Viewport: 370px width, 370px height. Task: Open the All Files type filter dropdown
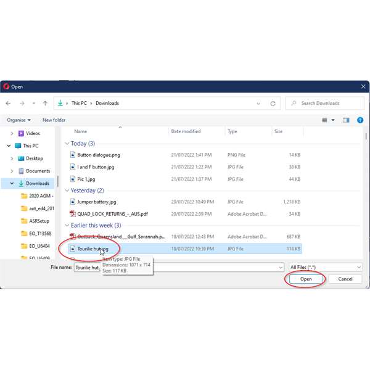point(326,268)
